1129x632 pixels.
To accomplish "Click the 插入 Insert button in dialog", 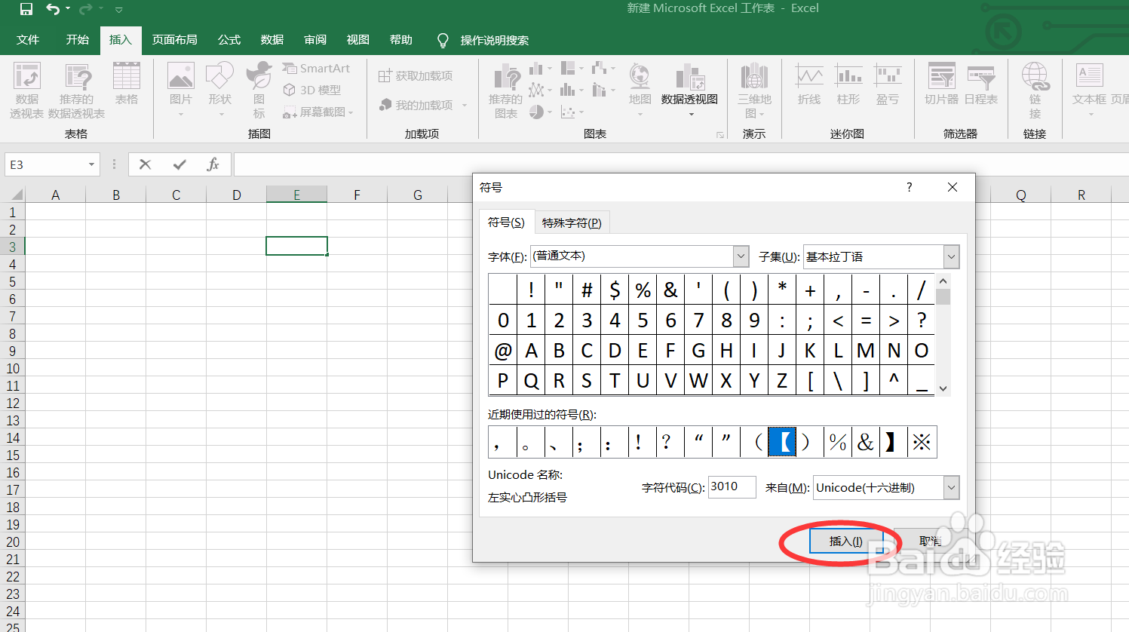I will (x=846, y=541).
